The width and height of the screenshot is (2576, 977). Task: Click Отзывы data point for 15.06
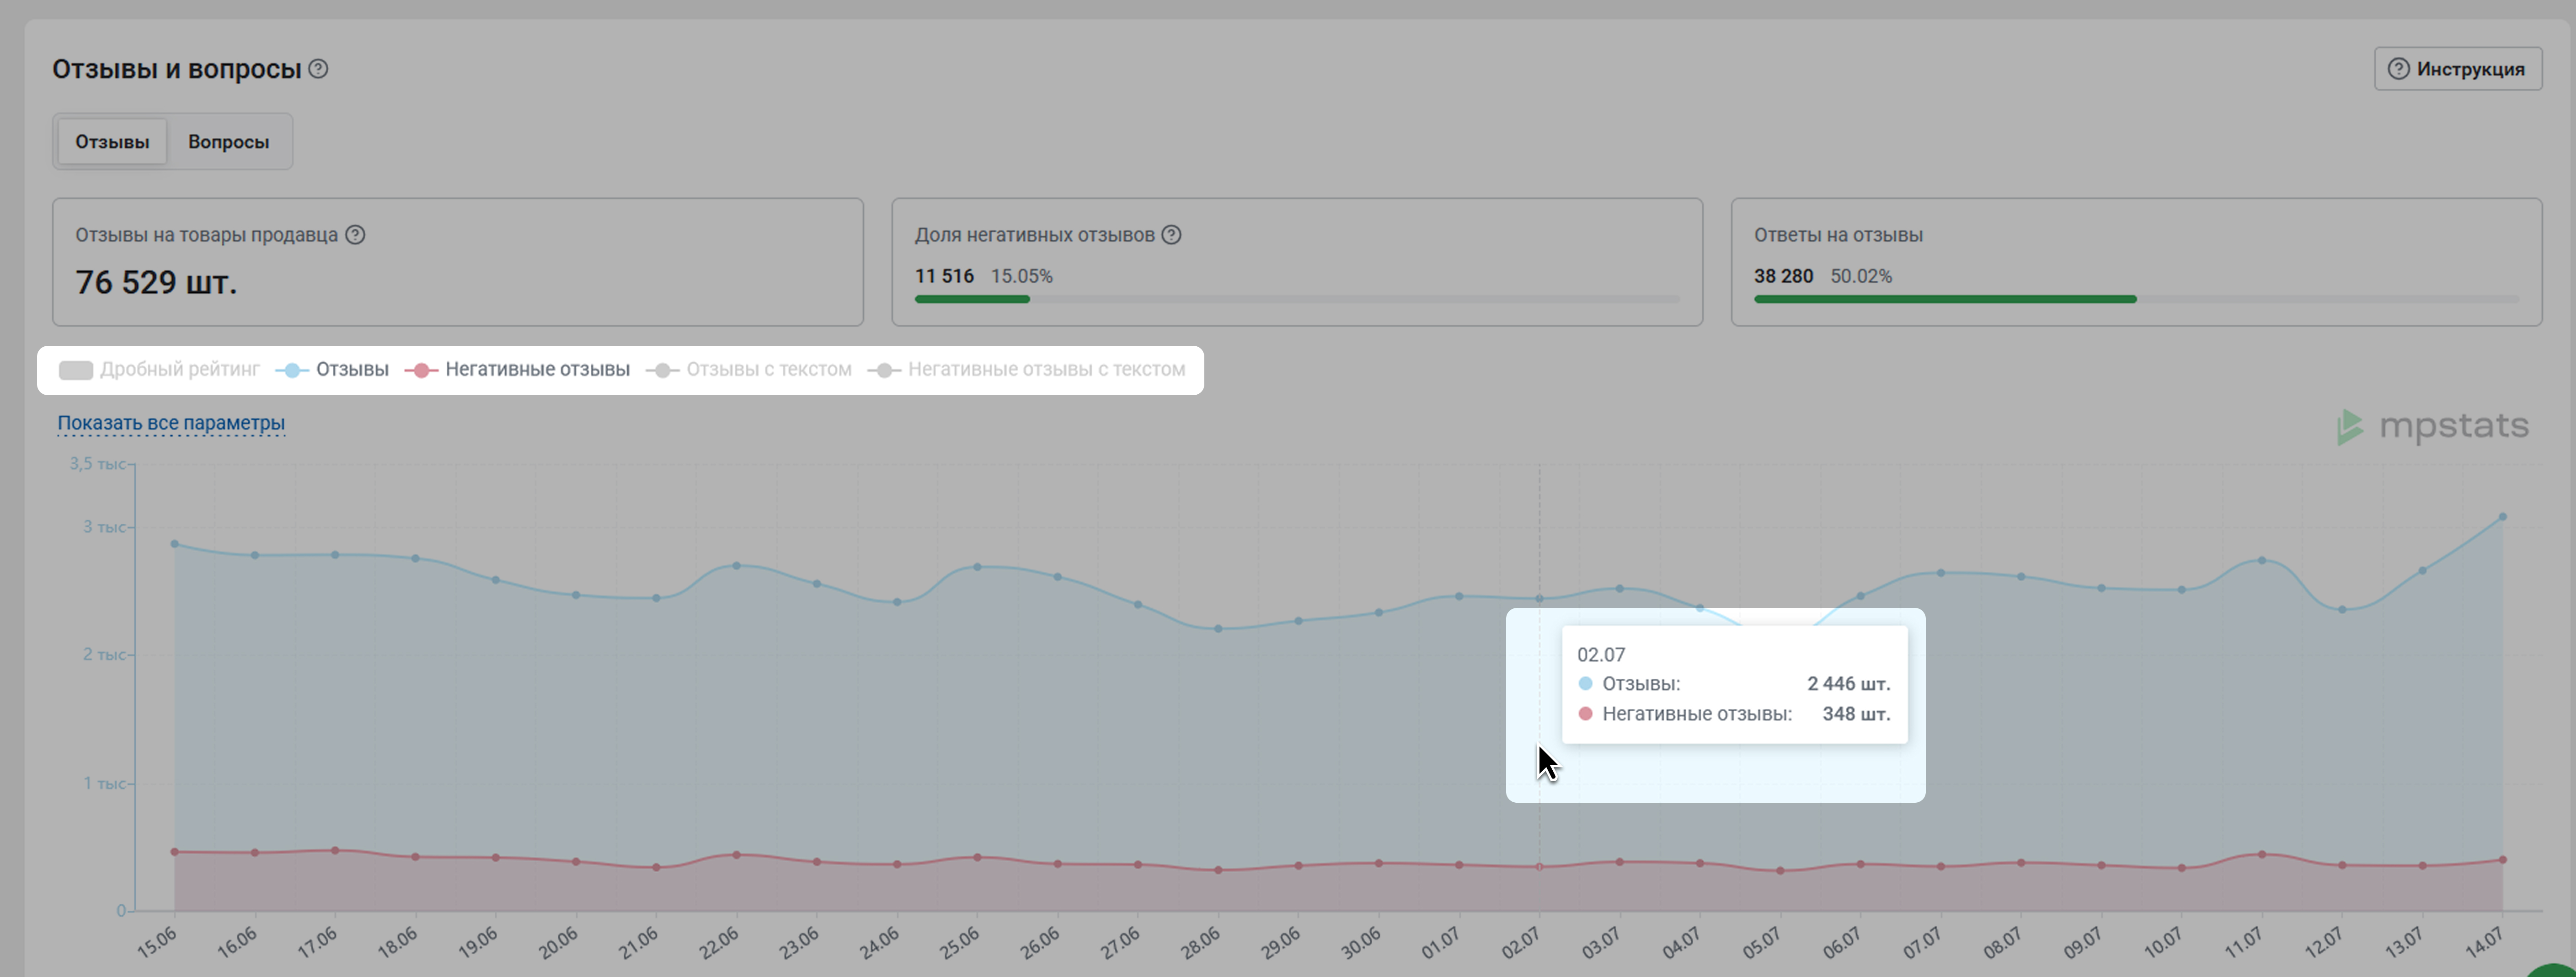click(175, 544)
